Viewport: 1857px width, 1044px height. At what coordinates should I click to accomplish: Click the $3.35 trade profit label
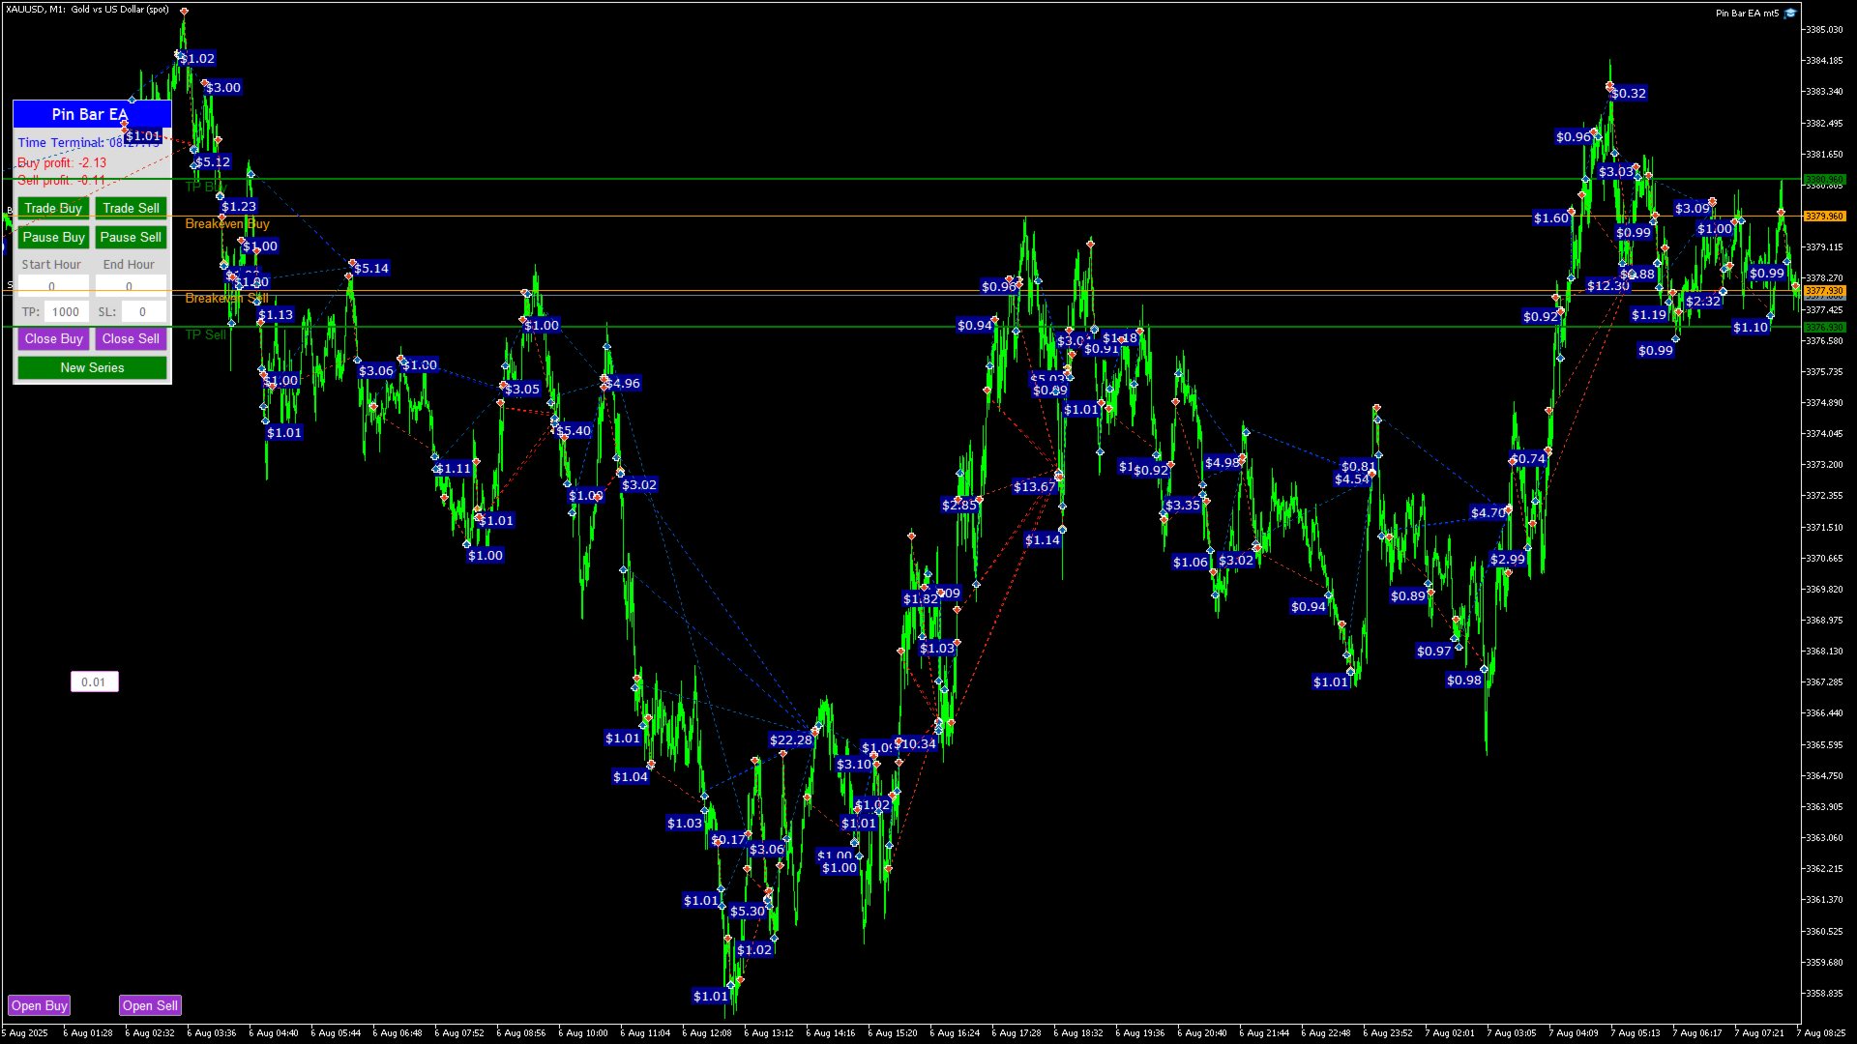(1183, 506)
